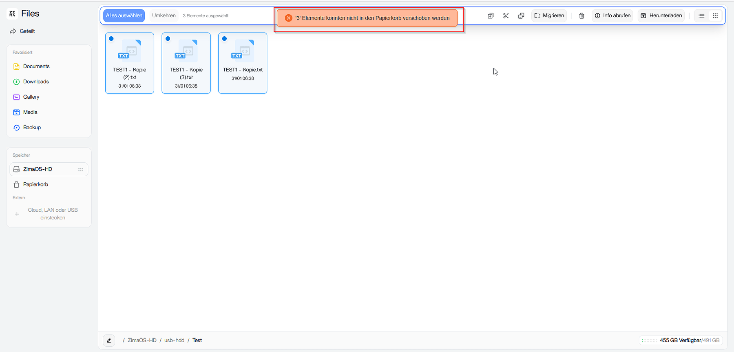Click Alles auswählen button
Screen dimensions: 734x352
[x=124, y=15]
